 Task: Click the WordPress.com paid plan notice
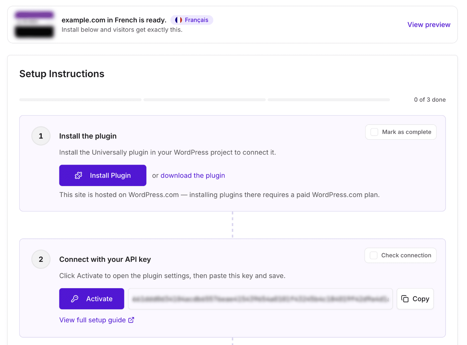click(x=219, y=195)
